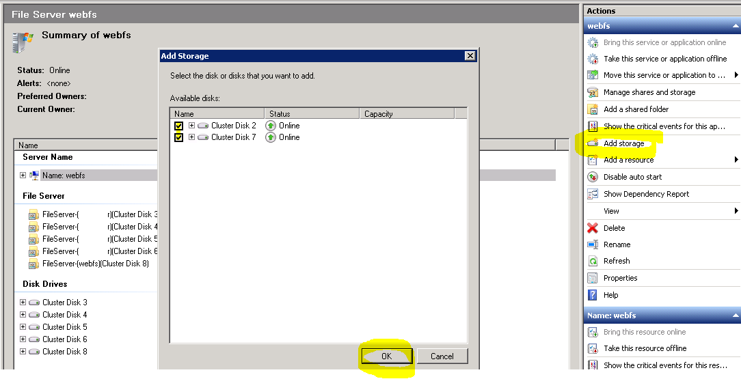
Task: Click the Online status icon for Cluster Disk 7
Action: 271,137
